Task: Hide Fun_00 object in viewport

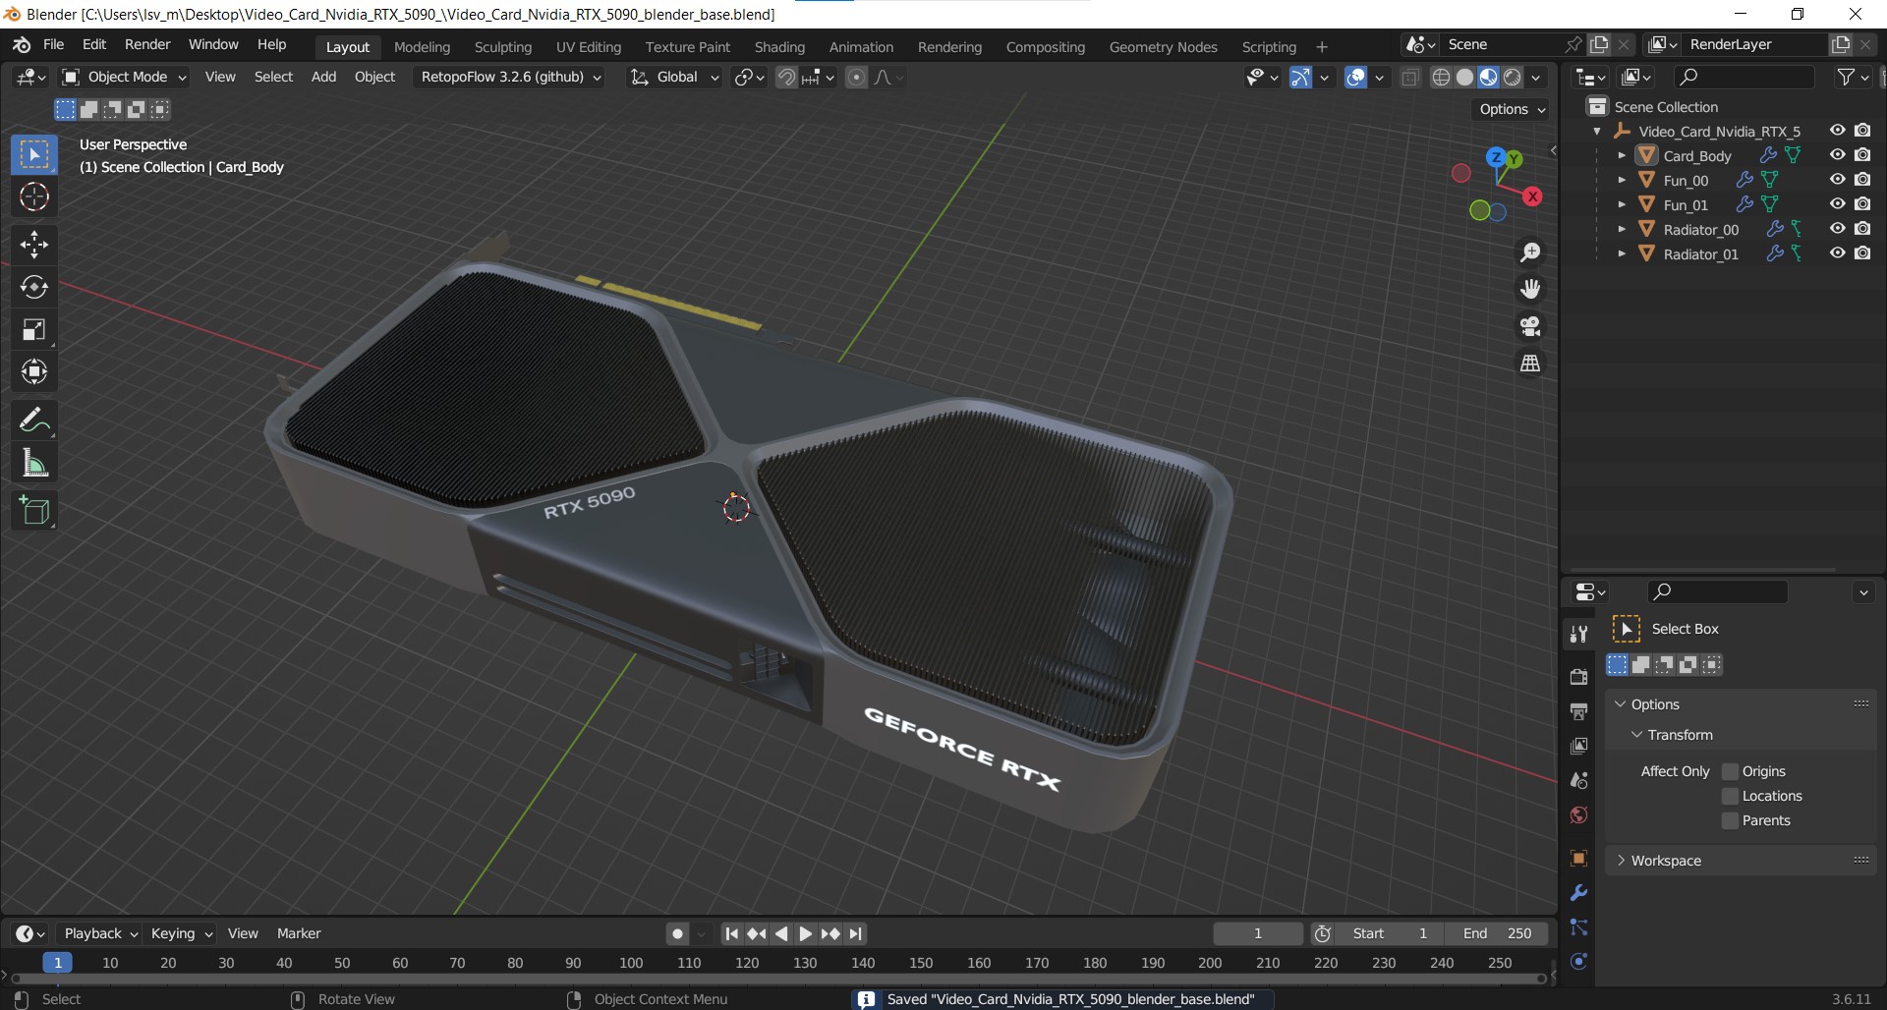Action: [1837, 179]
